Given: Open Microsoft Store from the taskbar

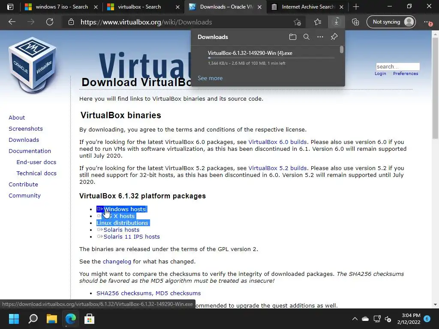Looking at the screenshot, I should pyautogui.click(x=89, y=319).
